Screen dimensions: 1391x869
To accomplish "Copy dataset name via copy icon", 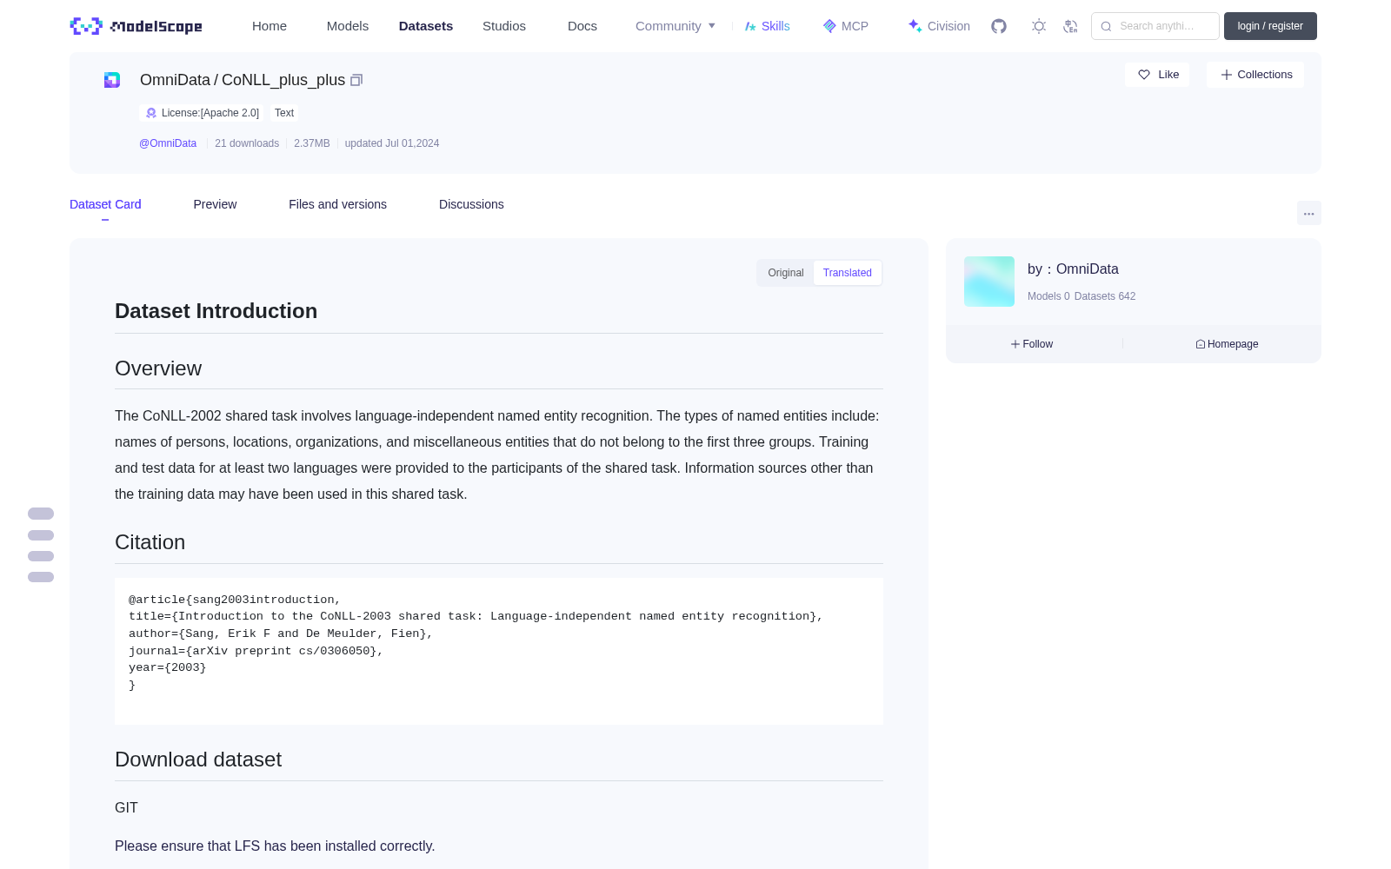I will pos(356,80).
